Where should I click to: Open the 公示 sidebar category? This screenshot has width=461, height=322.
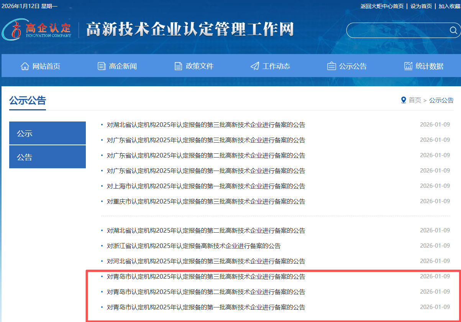tap(48, 133)
